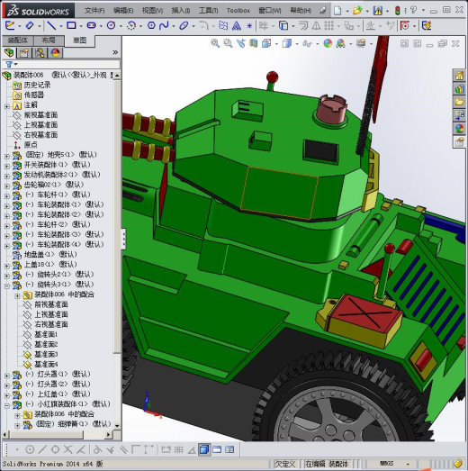The height and width of the screenshot is (471, 468).
Task: Select the sketch Point tool
Action: [249, 26]
